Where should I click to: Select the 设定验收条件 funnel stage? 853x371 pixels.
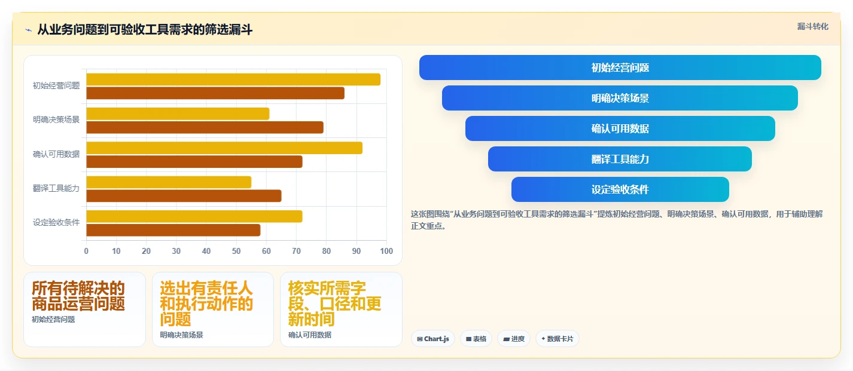coord(620,189)
